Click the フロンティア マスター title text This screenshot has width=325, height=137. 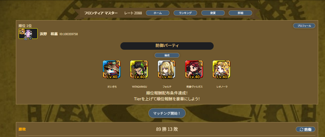tap(101, 13)
